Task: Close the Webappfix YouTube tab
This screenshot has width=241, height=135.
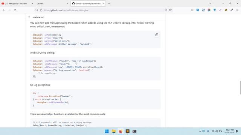Action: (x=32, y=3)
